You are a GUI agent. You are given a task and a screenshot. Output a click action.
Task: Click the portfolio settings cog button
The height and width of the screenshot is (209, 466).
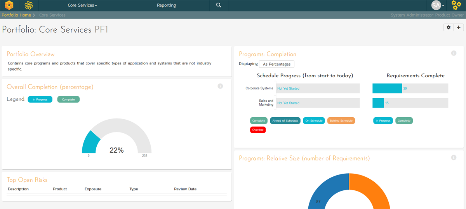pyautogui.click(x=449, y=28)
